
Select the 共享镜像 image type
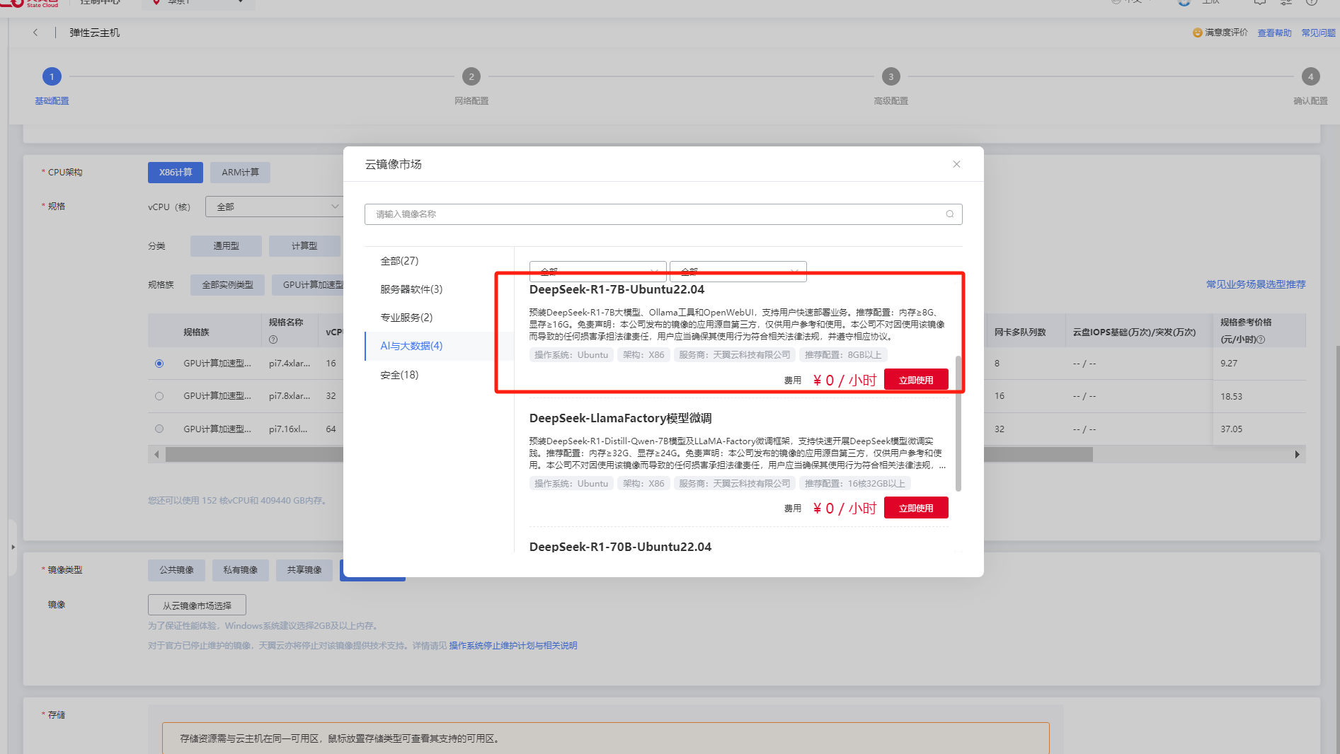click(304, 570)
